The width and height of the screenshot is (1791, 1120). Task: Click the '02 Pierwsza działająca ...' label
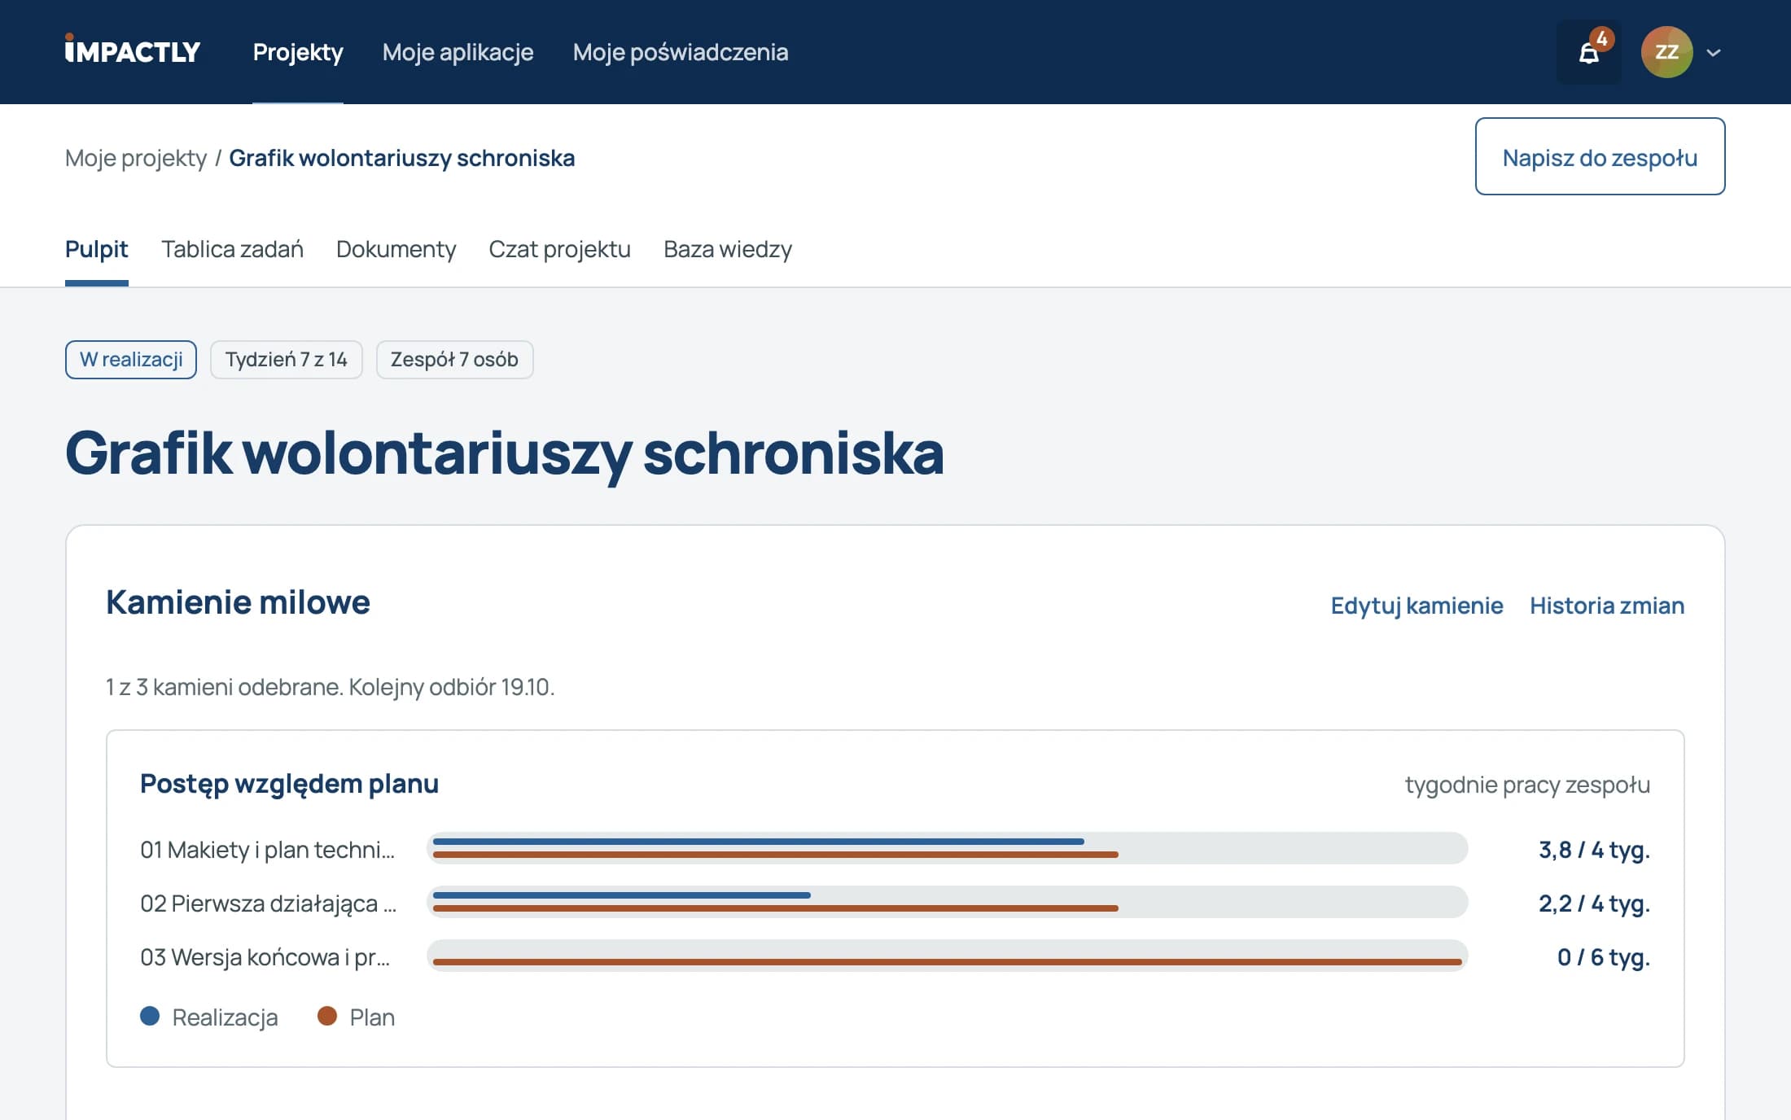point(268,903)
